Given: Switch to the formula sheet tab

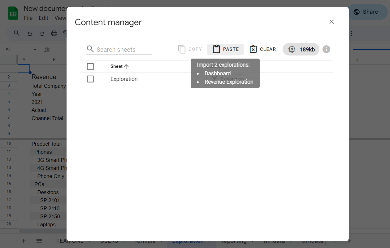Looking at the screenshot, I should (145, 241).
